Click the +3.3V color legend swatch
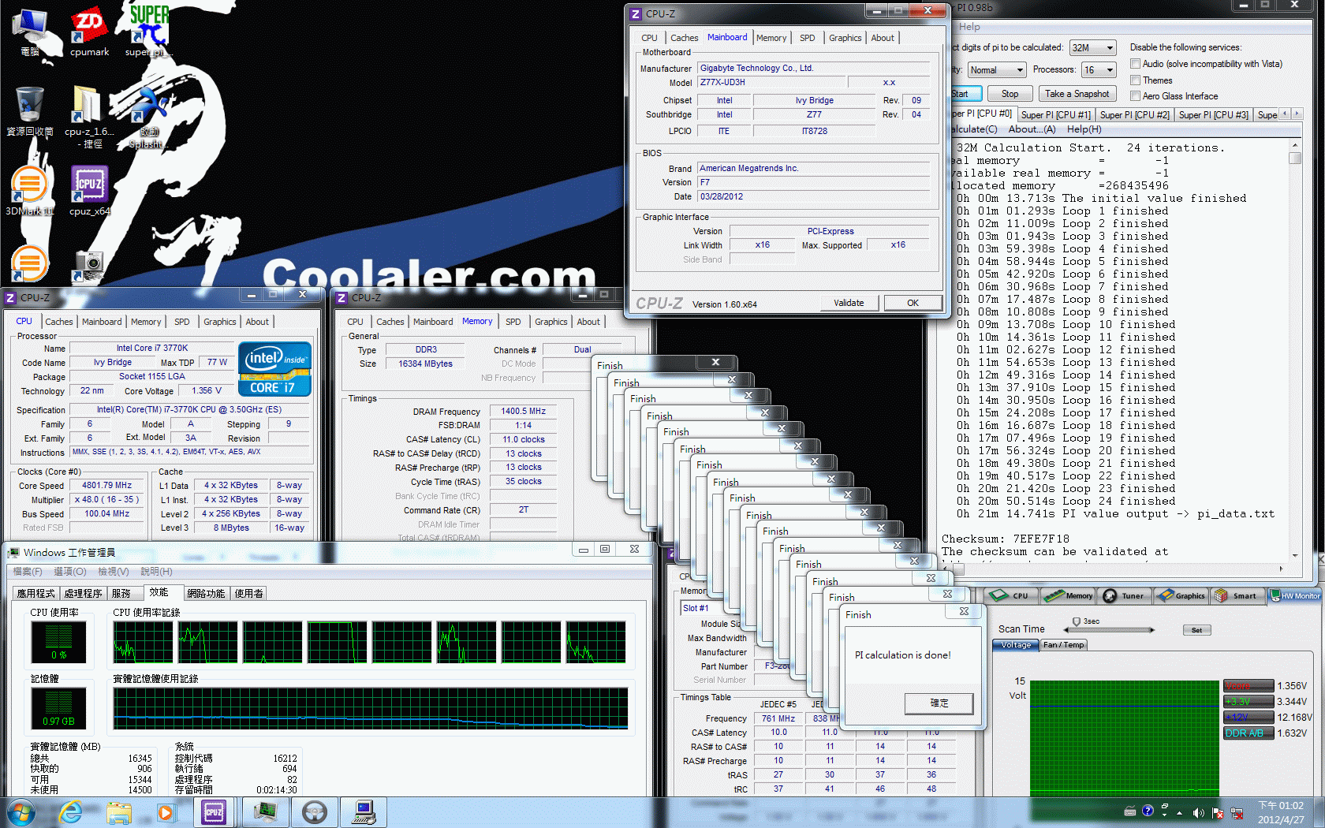Viewport: 1325px width, 828px height. click(x=1248, y=701)
